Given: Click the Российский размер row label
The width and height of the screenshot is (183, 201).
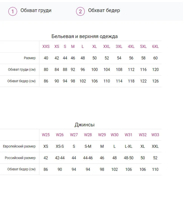Looking at the screenshot, I should pos(20,158).
